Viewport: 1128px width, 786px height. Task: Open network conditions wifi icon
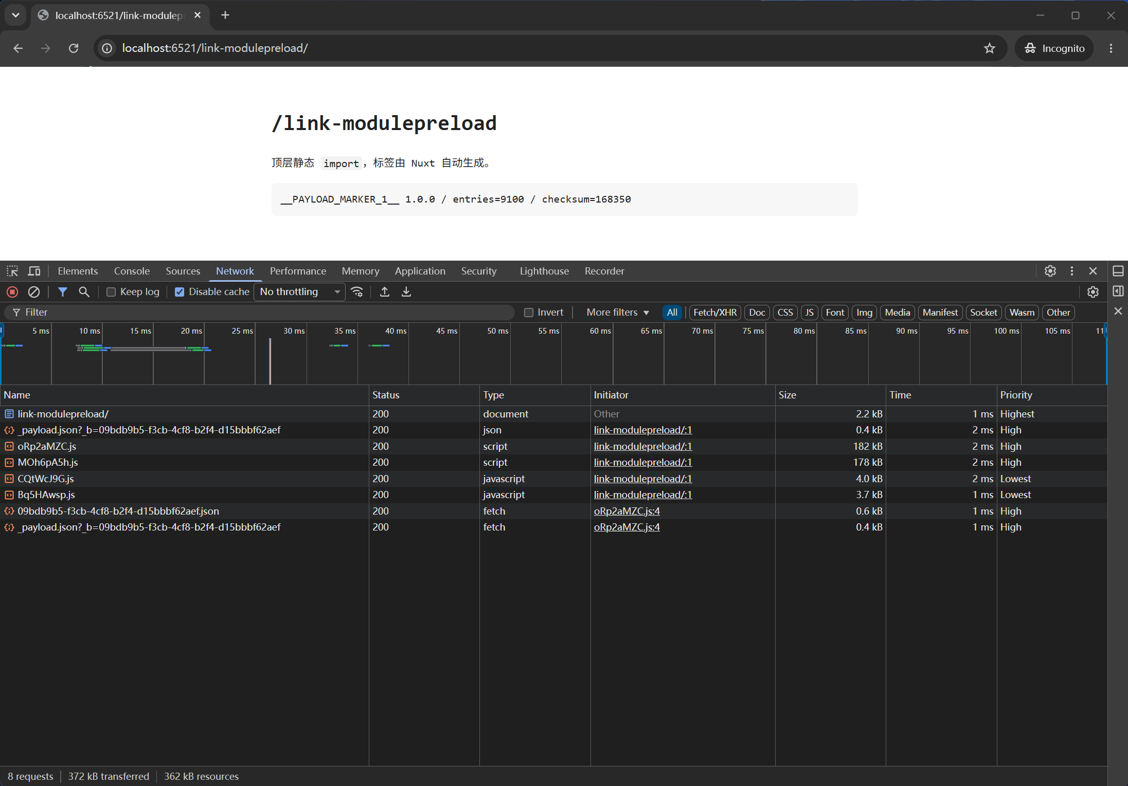point(357,292)
